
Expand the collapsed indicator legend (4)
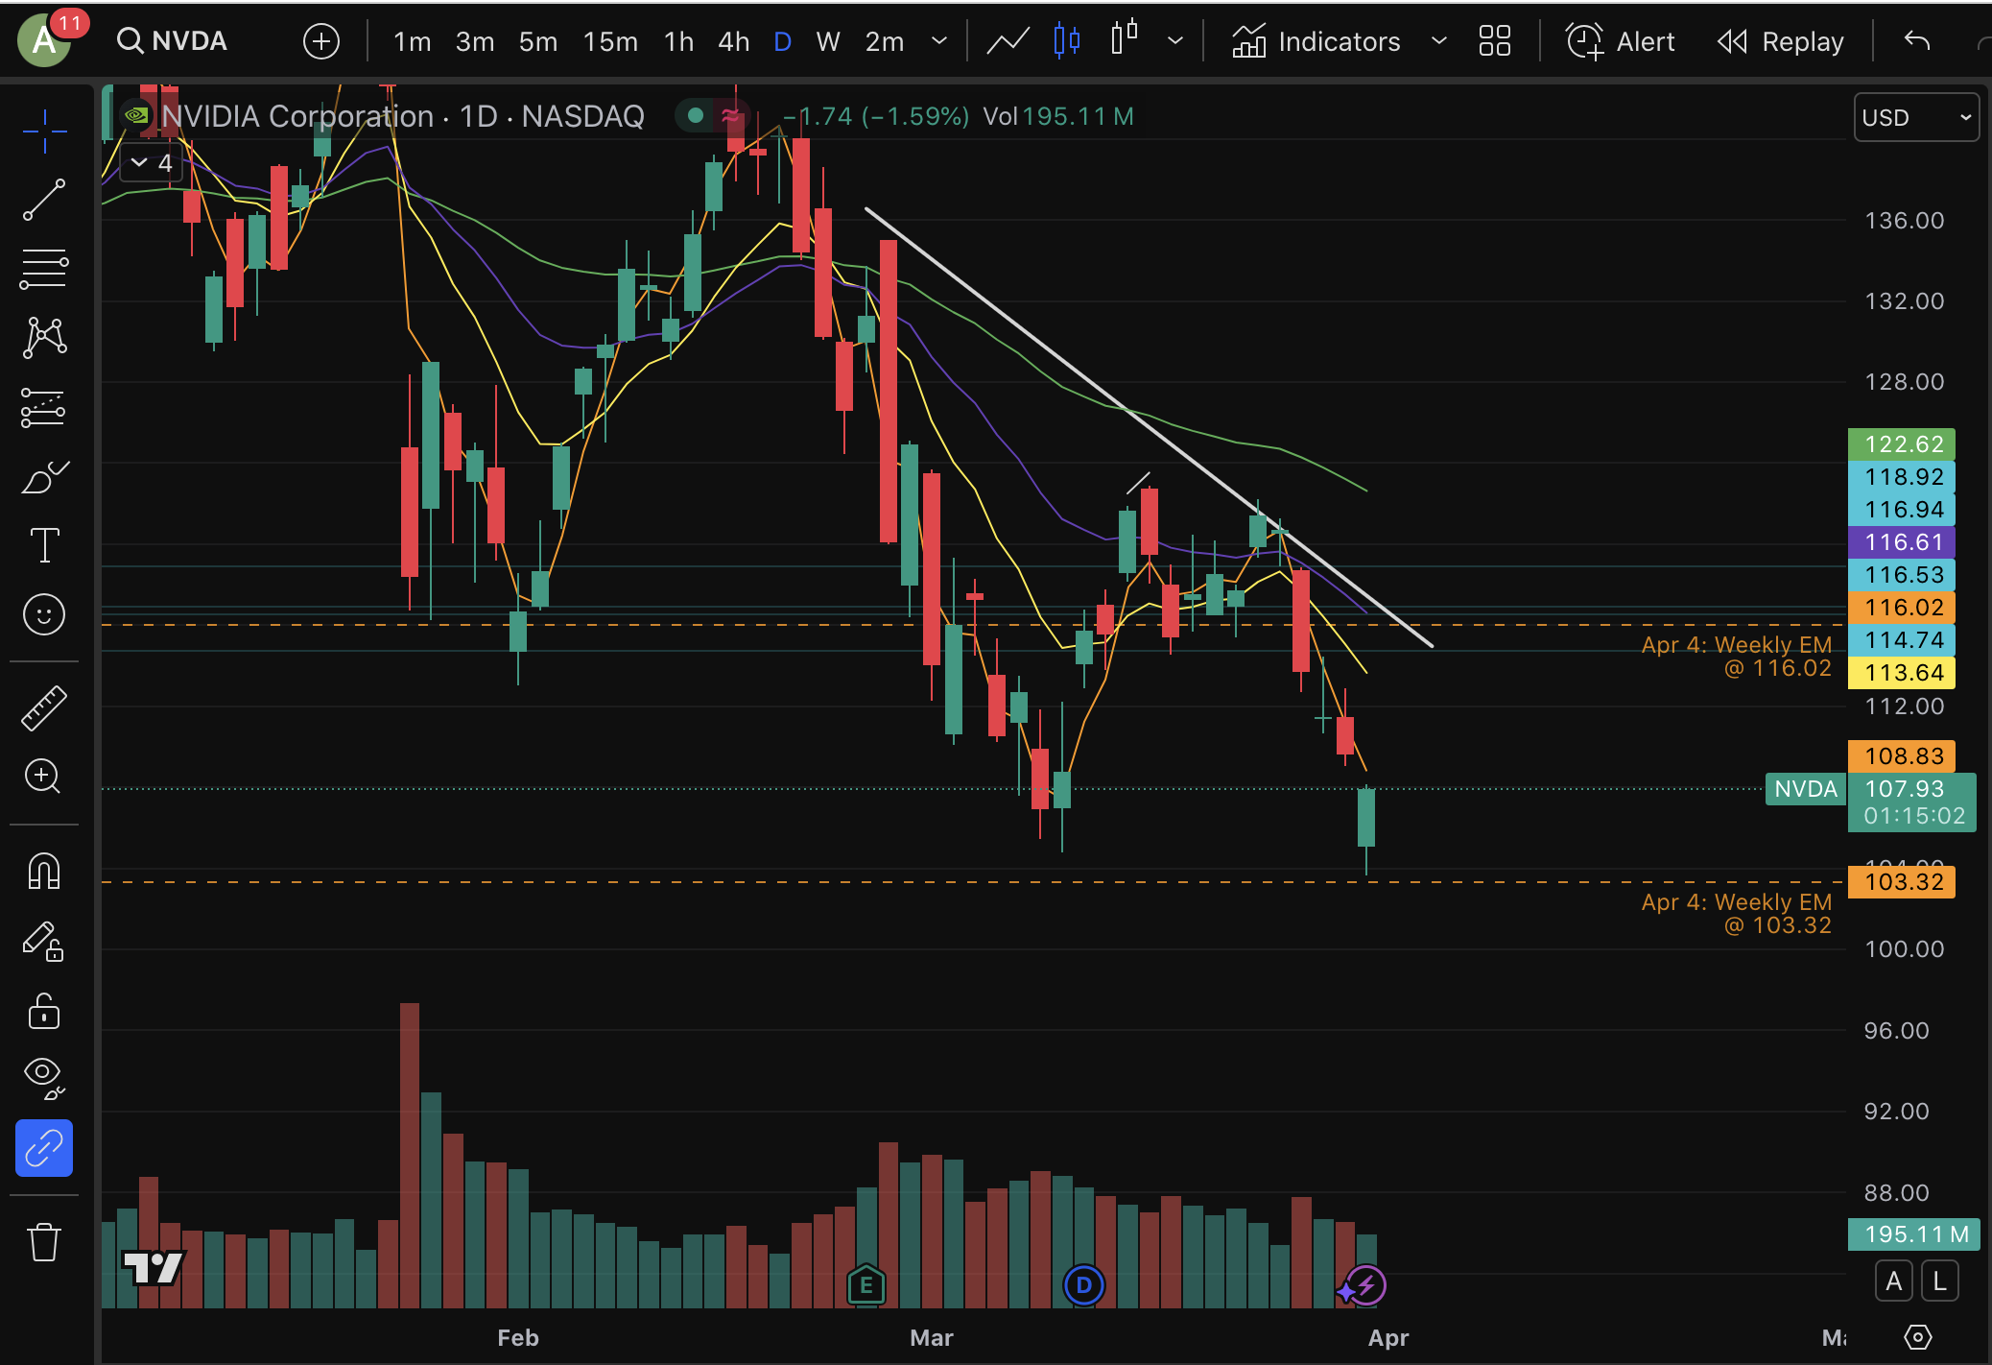pos(152,163)
